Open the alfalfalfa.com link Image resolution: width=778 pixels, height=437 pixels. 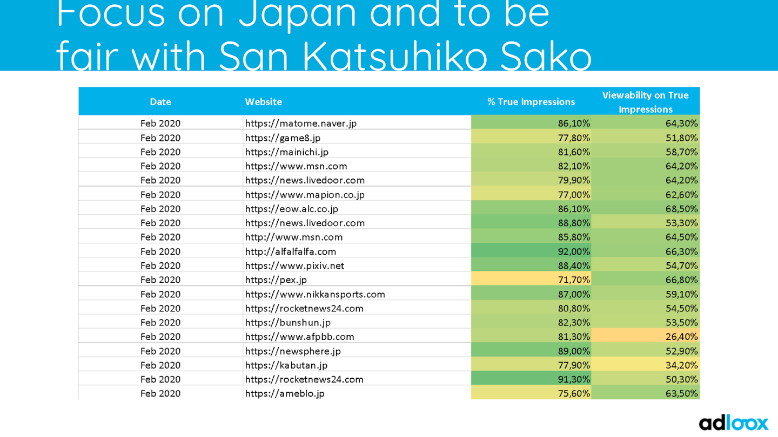pyautogui.click(x=290, y=251)
